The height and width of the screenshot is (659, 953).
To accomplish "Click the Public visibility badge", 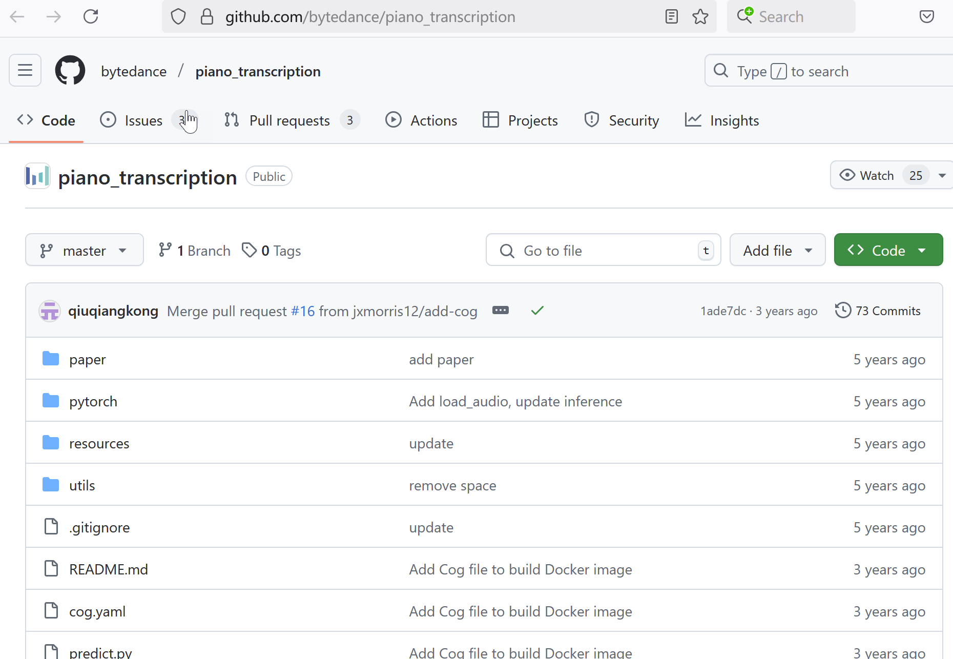I will (x=269, y=176).
